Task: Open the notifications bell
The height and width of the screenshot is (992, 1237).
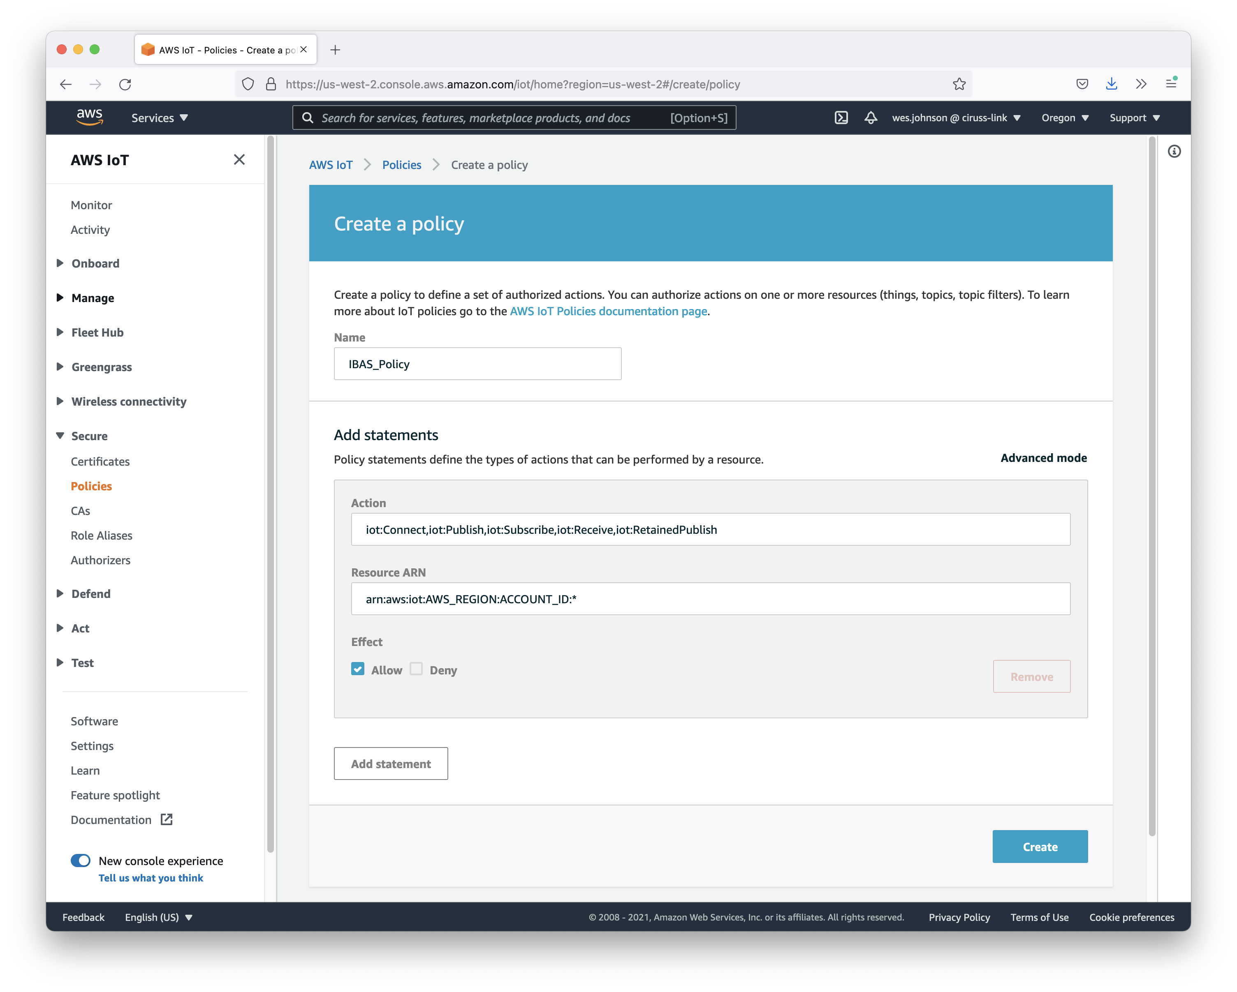Action: [870, 118]
